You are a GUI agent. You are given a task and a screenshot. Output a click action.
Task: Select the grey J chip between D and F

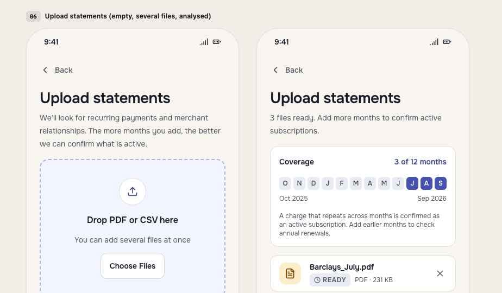[328, 183]
